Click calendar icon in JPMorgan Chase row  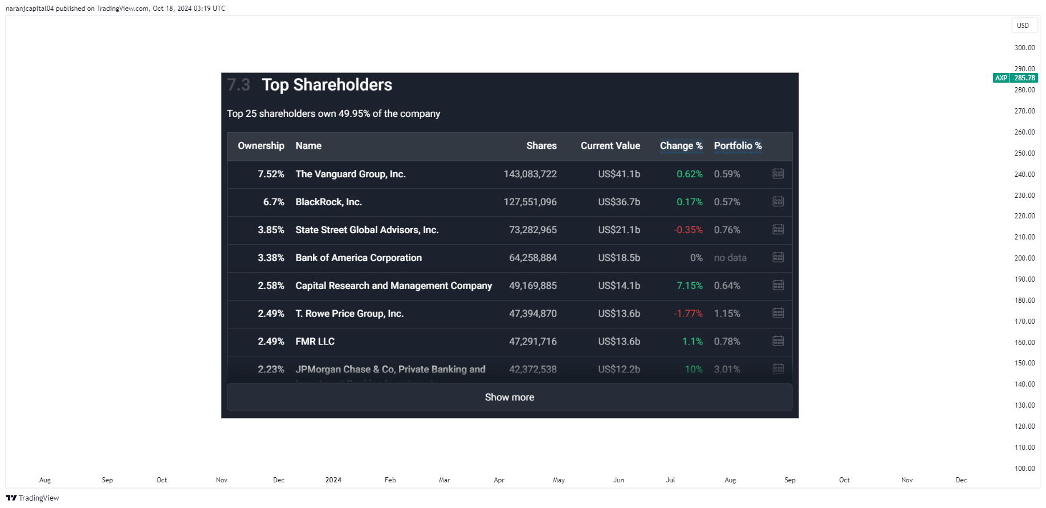[x=778, y=369]
